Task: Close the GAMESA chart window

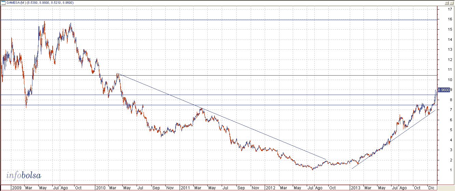Action: (x=451, y=3)
